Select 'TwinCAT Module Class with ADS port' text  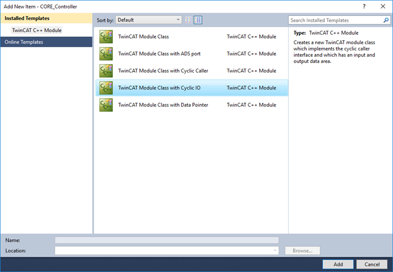click(159, 54)
